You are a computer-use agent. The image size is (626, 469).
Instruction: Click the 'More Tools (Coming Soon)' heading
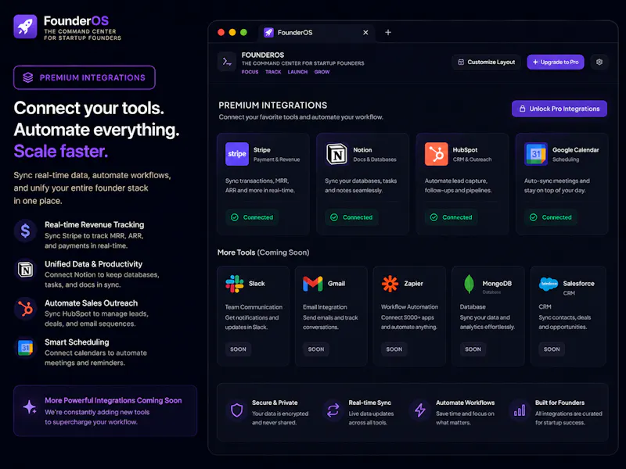tap(263, 252)
